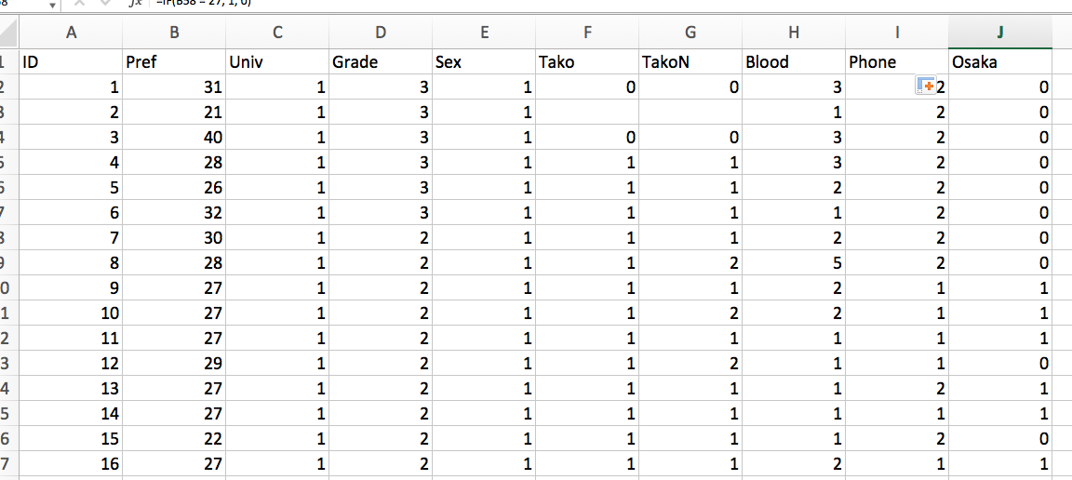Select column J header
The width and height of the screenshot is (1072, 480).
coord(999,33)
